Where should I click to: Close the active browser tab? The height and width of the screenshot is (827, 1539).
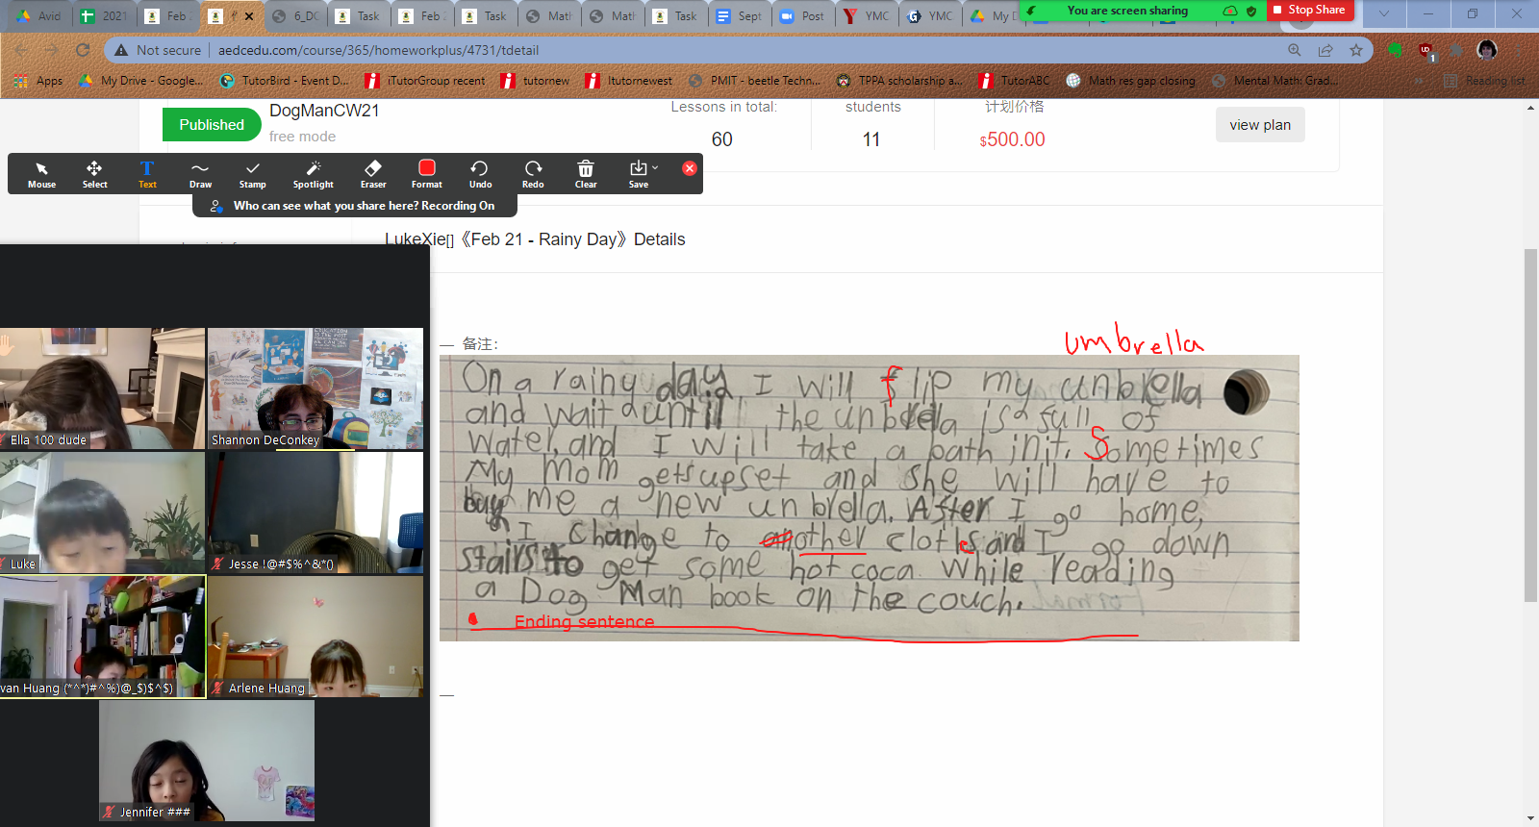(249, 16)
